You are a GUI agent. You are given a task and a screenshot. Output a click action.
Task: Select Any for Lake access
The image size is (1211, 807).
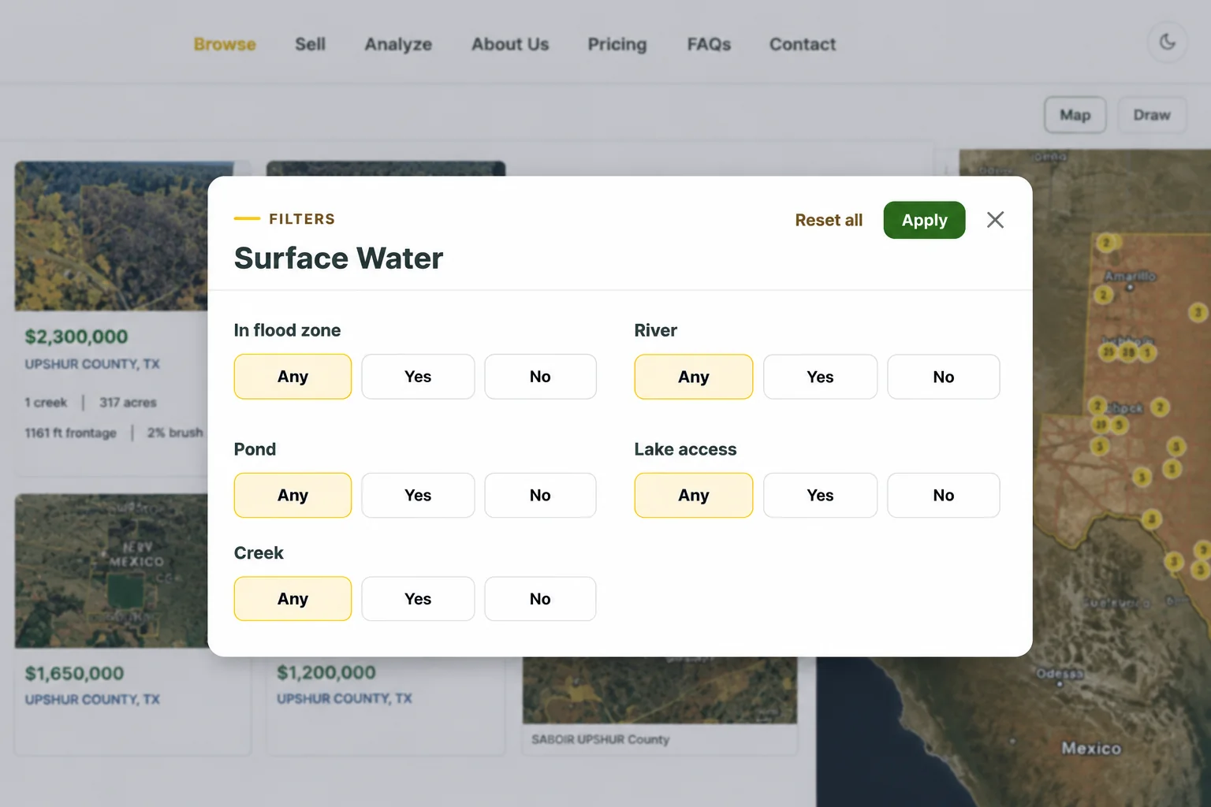(694, 495)
